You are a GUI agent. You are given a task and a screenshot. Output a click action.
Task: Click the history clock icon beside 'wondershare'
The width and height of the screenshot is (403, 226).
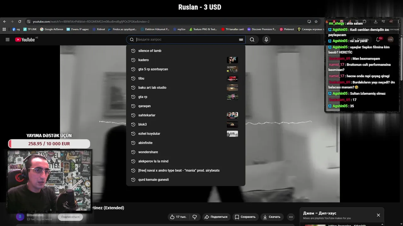(133, 152)
